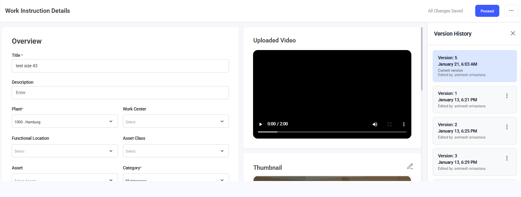Enter fullscreen mode on video
The width and height of the screenshot is (521, 197).
389,124
